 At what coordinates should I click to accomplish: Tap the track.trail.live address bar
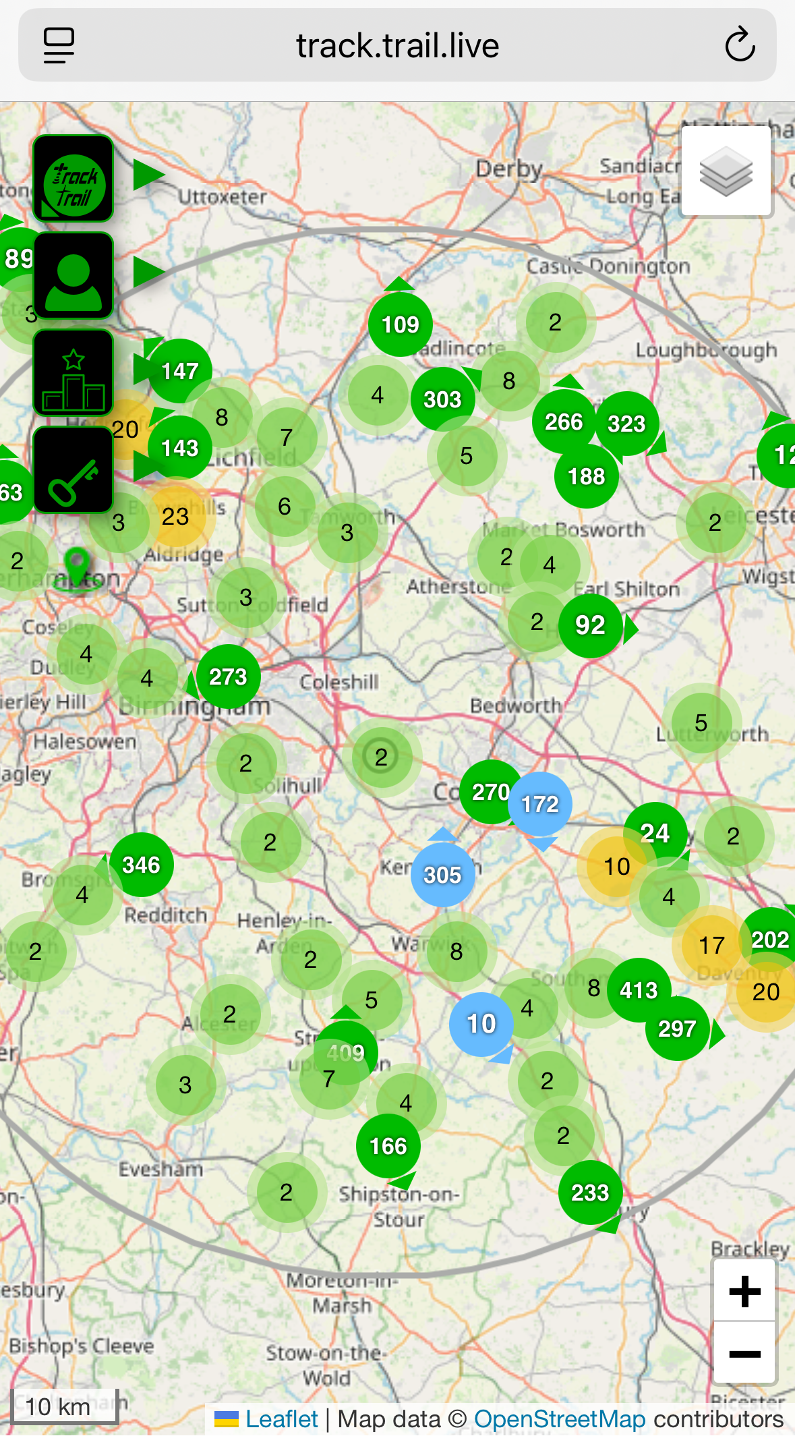tap(397, 45)
